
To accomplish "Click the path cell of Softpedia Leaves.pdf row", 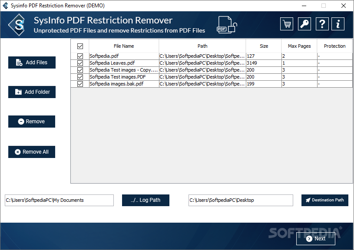I will [202, 63].
